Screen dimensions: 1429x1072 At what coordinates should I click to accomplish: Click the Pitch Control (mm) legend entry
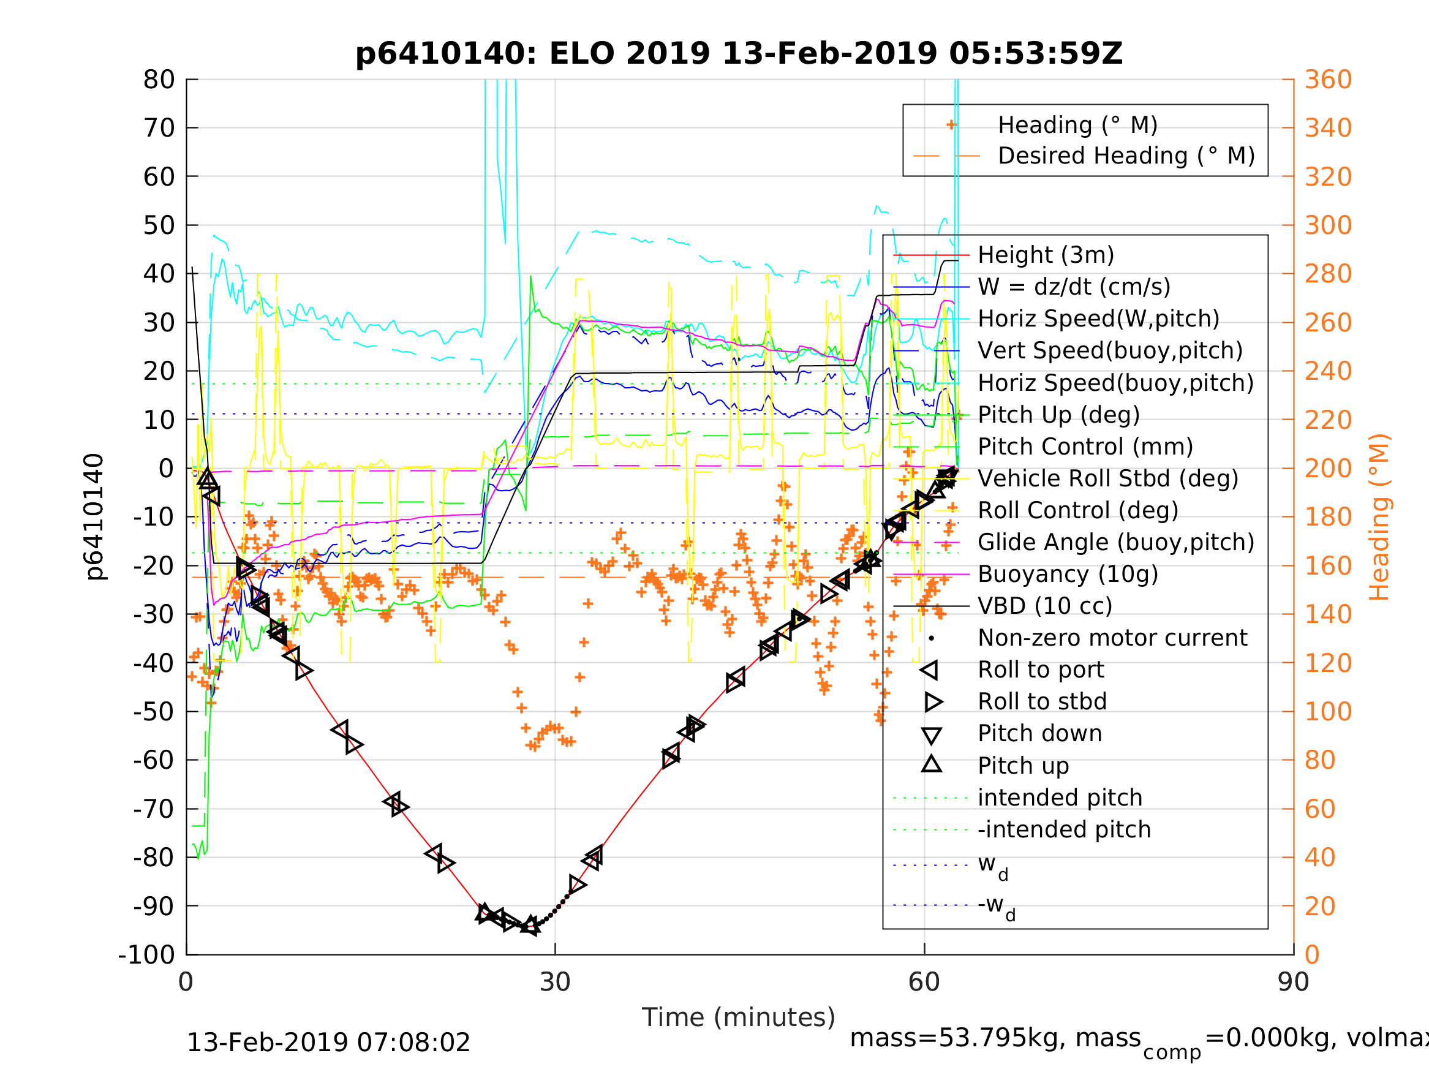coord(1085,447)
